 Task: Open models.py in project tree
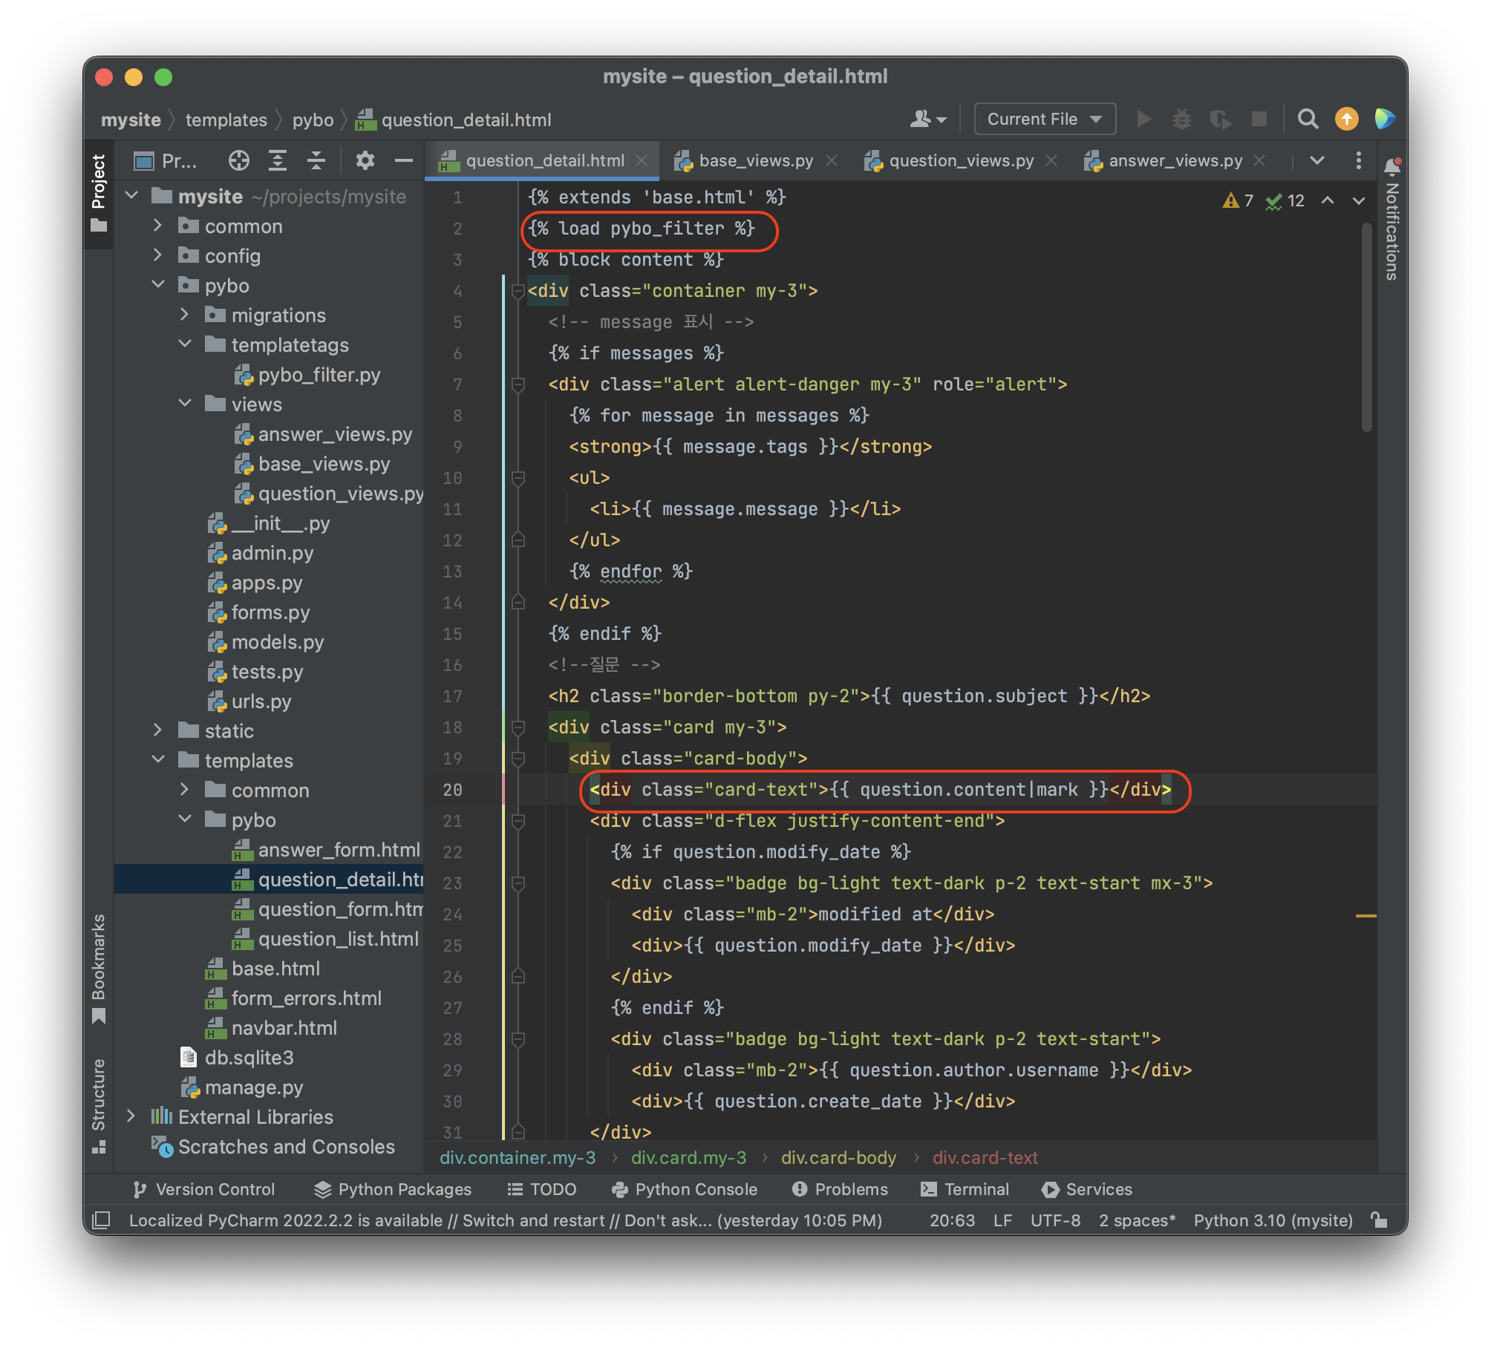coord(277,642)
